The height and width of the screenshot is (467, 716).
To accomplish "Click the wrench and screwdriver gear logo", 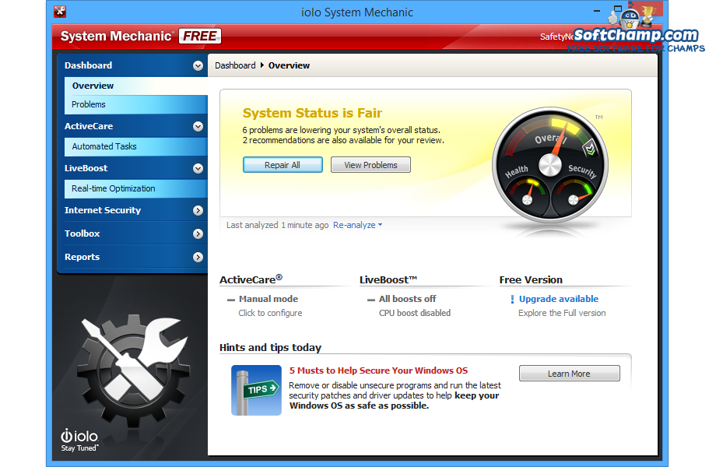I will (133, 370).
